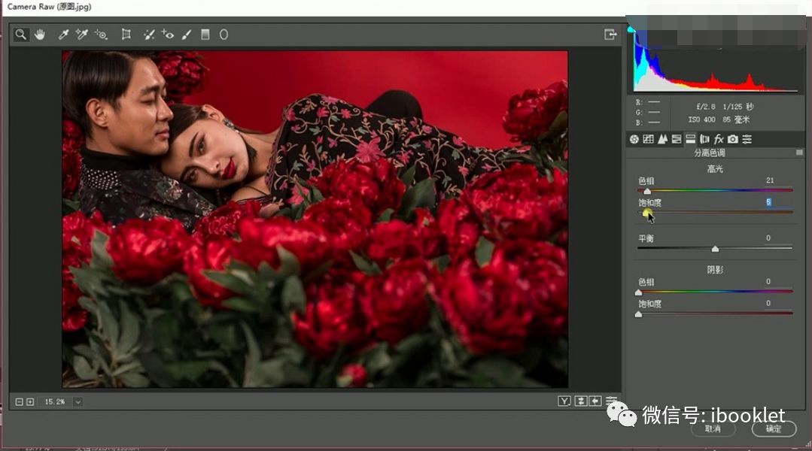812x451 pixels.
Task: Select the Hand tool
Action: [x=41, y=35]
